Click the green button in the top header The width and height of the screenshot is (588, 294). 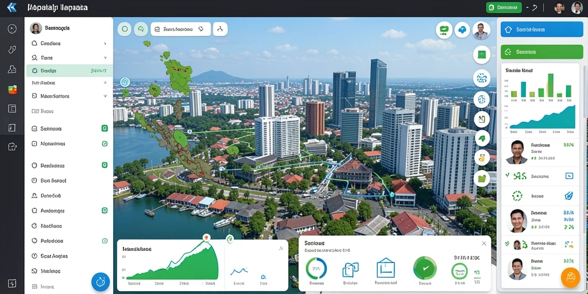[504, 7]
